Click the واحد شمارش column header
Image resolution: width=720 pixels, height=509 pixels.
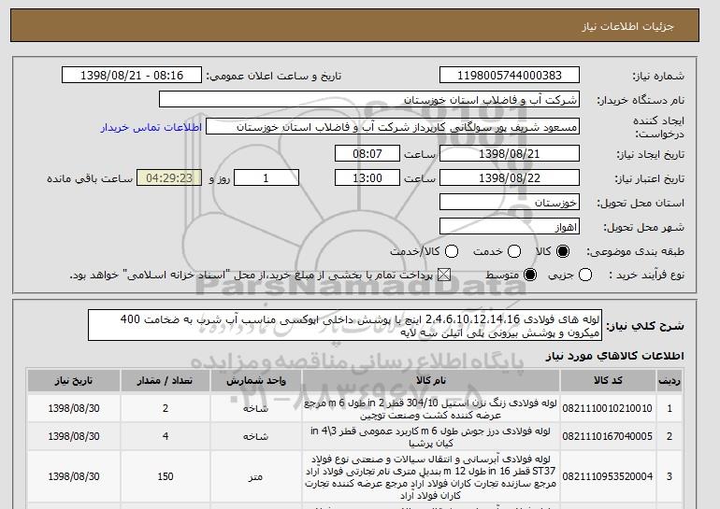point(256,381)
